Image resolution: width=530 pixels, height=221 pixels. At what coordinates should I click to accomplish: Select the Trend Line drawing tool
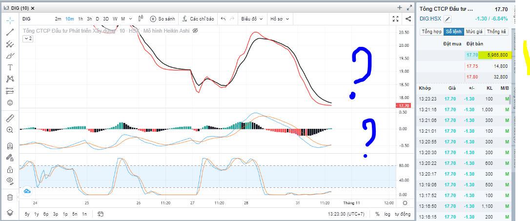10,33
